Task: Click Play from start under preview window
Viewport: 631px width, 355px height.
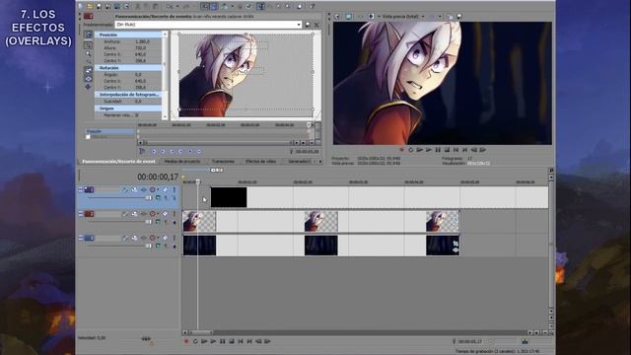Action: [420, 150]
